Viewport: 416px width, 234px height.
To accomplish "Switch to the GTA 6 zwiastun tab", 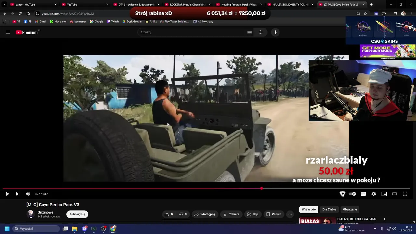I will click(136, 5).
